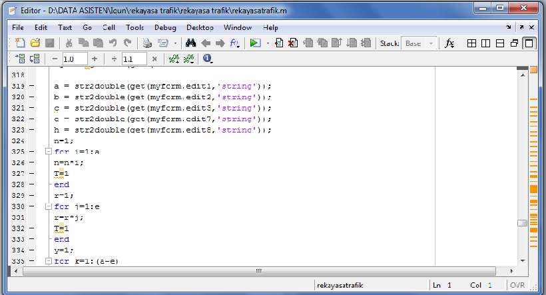
Task: Open the Cell menu
Action: [x=109, y=27]
